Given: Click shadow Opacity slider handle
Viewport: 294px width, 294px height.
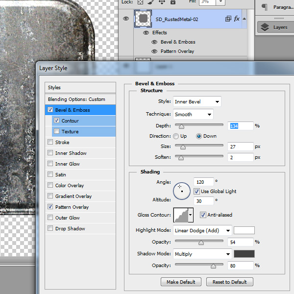Looking at the screenshot, I should pos(213,266).
